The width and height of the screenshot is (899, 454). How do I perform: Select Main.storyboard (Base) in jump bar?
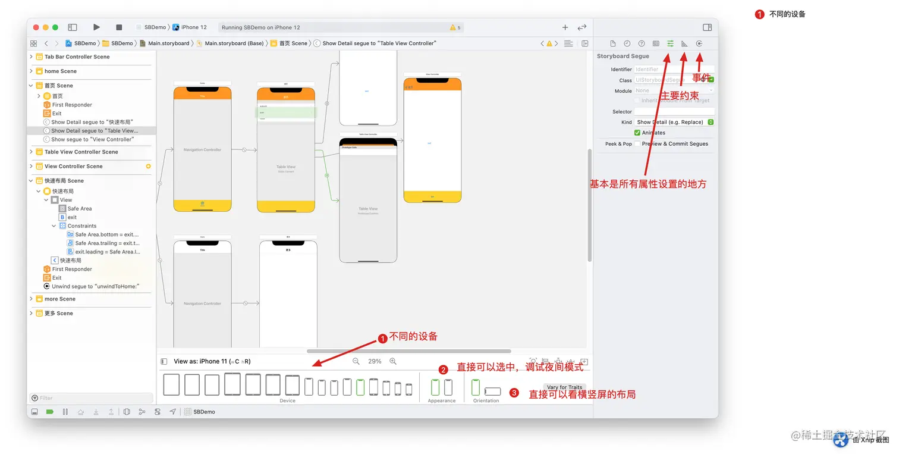(x=230, y=43)
